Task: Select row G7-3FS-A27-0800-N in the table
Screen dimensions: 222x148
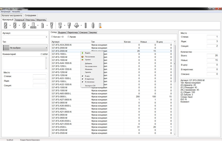Action: point(112,100)
